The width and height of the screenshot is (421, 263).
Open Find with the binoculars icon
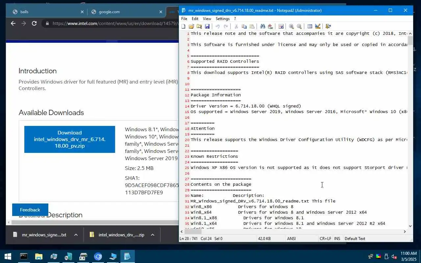[262, 26]
